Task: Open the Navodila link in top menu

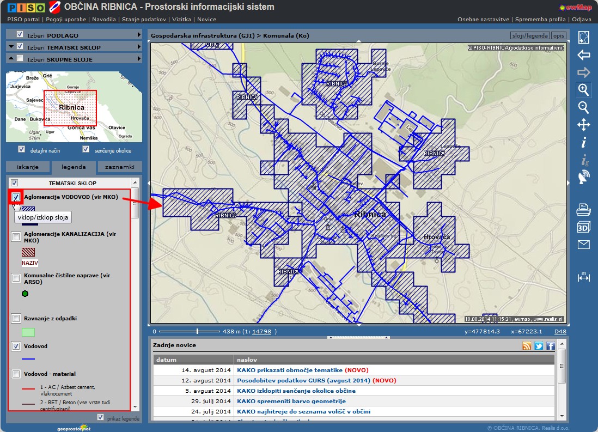Action: 105,19
